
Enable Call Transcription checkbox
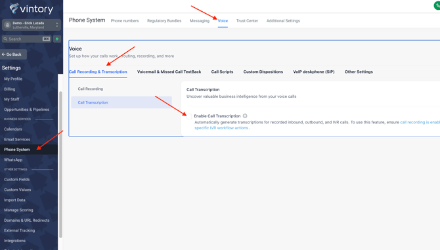pos(189,116)
